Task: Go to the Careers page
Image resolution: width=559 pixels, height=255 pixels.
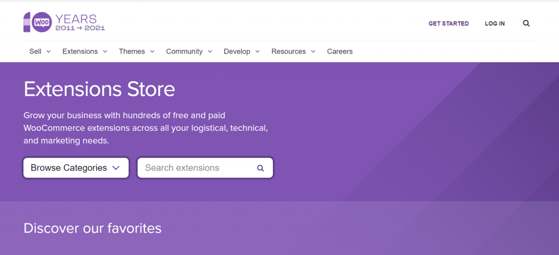Action: [340, 51]
